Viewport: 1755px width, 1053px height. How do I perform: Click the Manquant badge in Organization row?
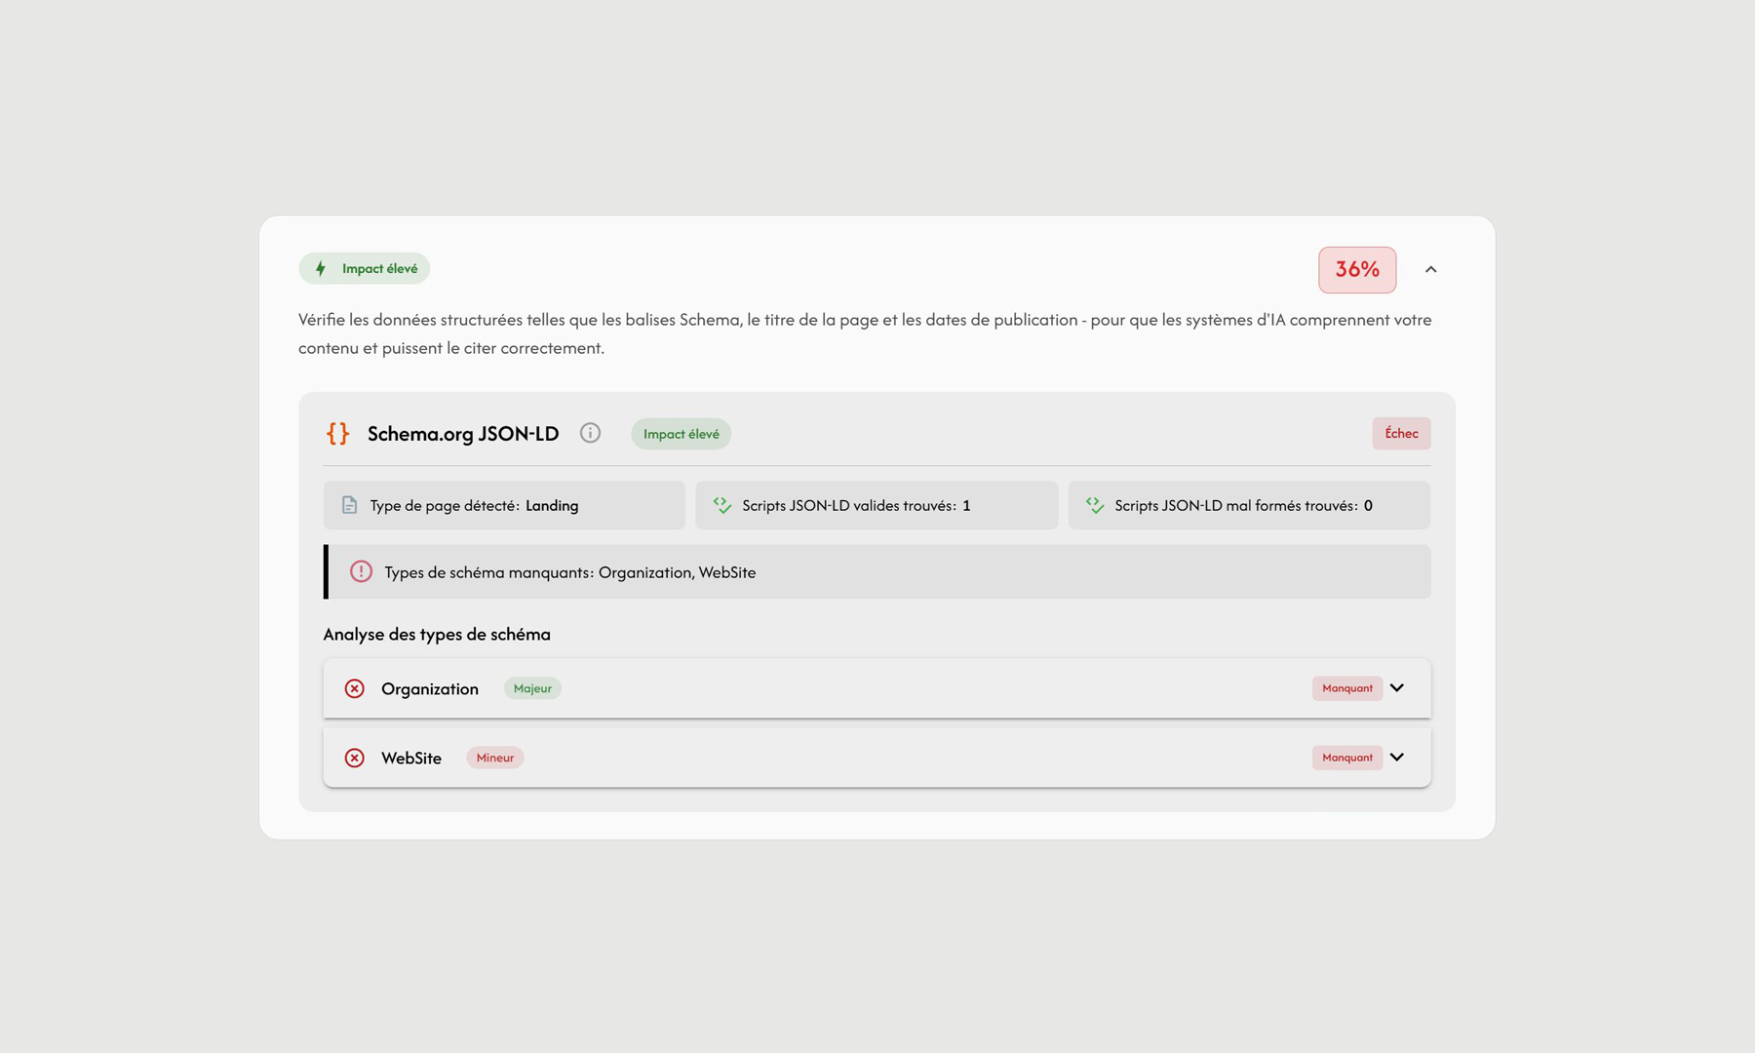(1346, 688)
